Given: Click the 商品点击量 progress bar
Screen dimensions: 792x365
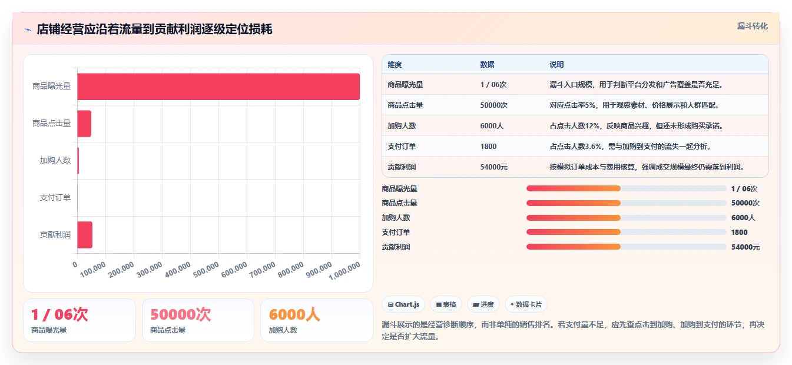Looking at the screenshot, I should (626, 203).
